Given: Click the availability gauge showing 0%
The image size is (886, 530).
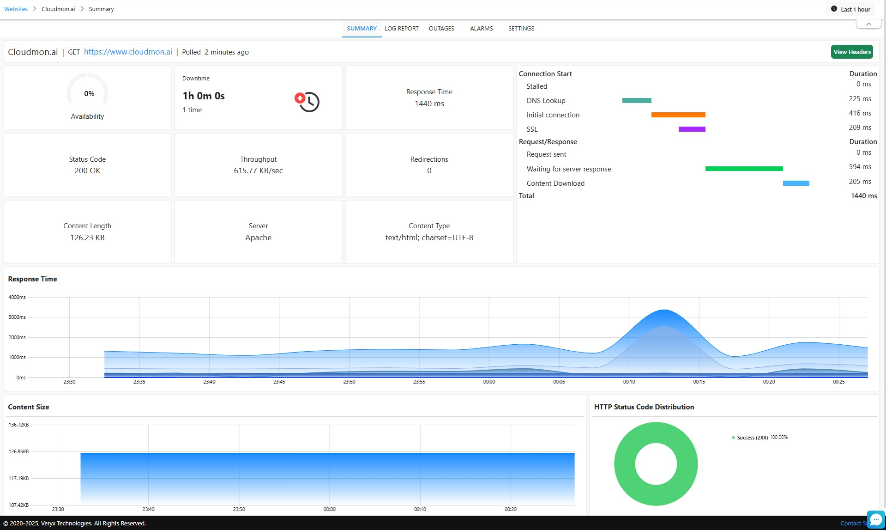Looking at the screenshot, I should coord(87,93).
